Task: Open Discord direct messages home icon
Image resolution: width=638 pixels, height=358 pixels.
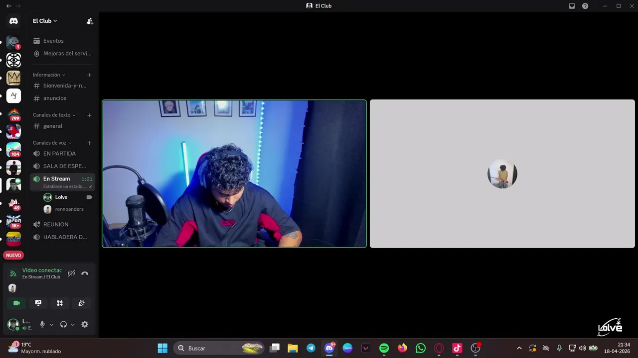Action: (x=13, y=21)
